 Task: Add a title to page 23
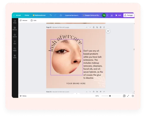(61, 92)
